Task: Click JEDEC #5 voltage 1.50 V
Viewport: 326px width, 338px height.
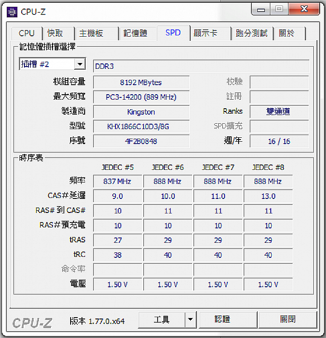Action: pos(117,285)
